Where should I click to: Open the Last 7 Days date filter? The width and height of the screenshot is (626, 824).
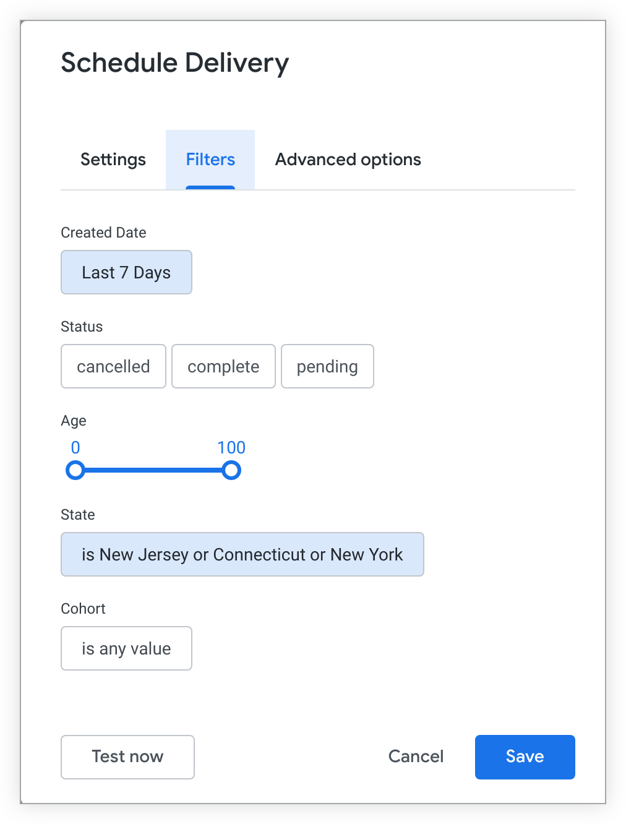[x=126, y=272]
